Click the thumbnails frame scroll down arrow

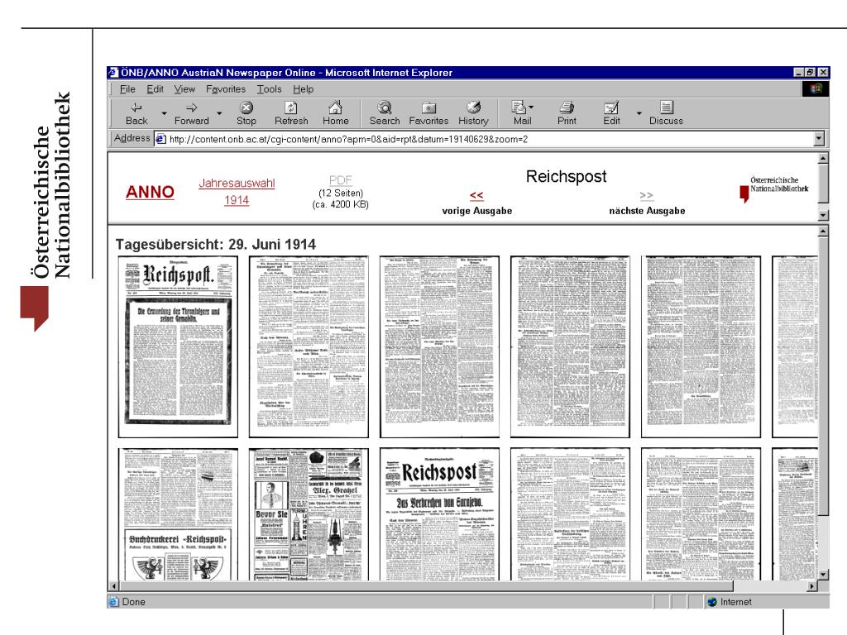(823, 575)
